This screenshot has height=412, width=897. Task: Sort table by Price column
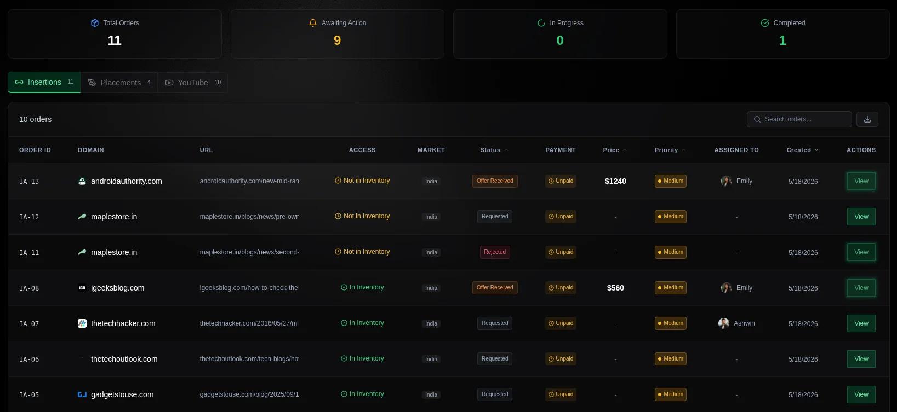tap(615, 150)
